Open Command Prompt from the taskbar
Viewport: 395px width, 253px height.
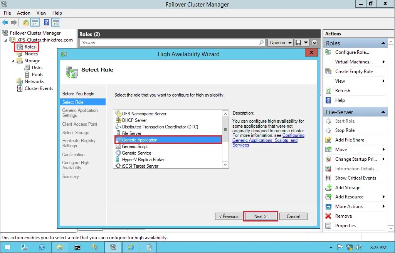click(77, 248)
